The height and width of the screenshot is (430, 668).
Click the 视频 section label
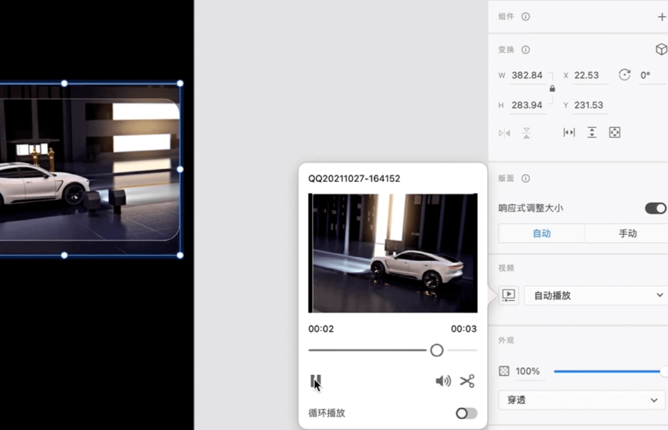pos(506,268)
